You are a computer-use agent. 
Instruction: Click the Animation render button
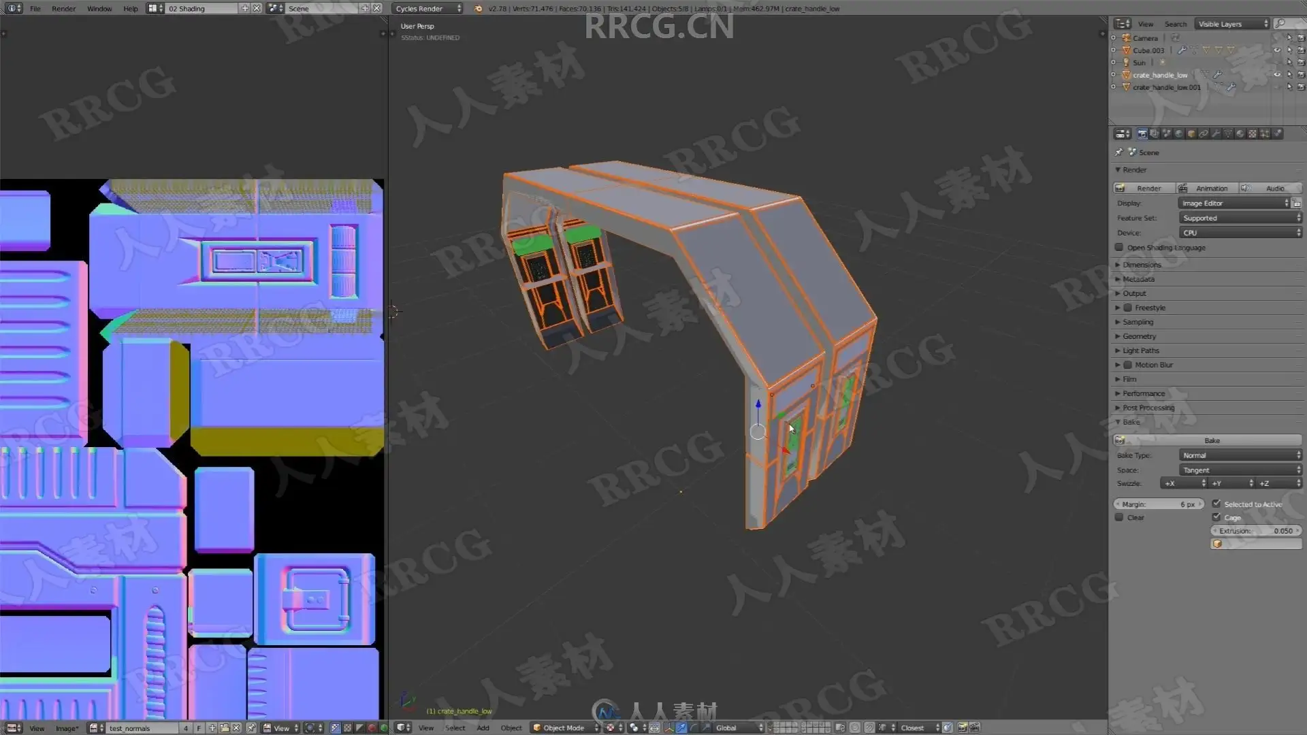pos(1207,188)
